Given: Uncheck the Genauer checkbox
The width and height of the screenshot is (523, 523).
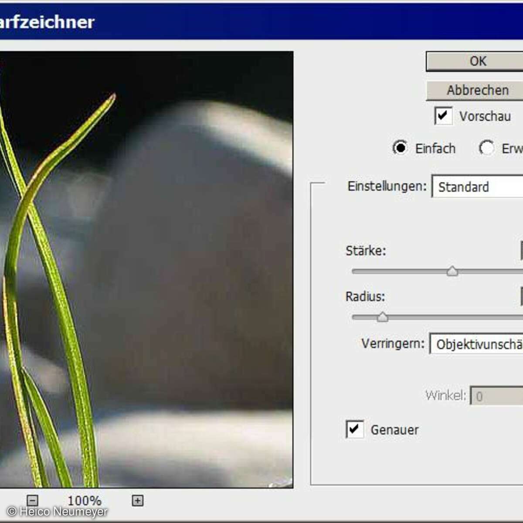Looking at the screenshot, I should pyautogui.click(x=354, y=429).
